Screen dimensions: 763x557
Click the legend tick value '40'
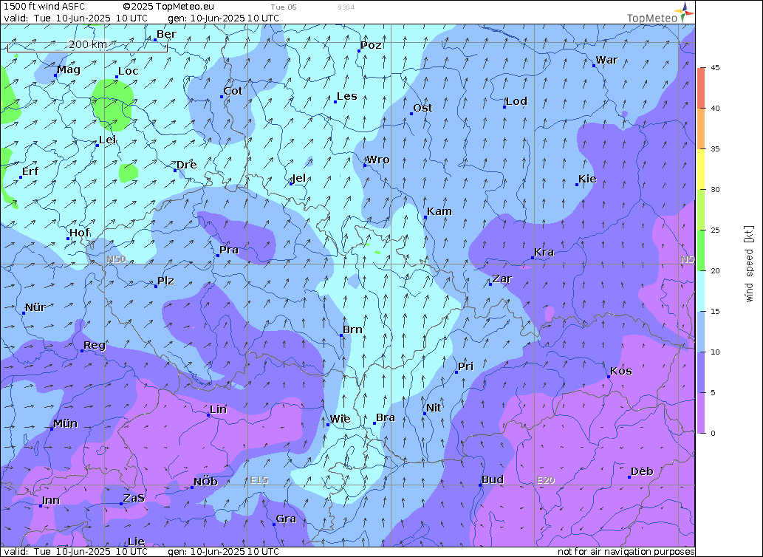[715, 109]
